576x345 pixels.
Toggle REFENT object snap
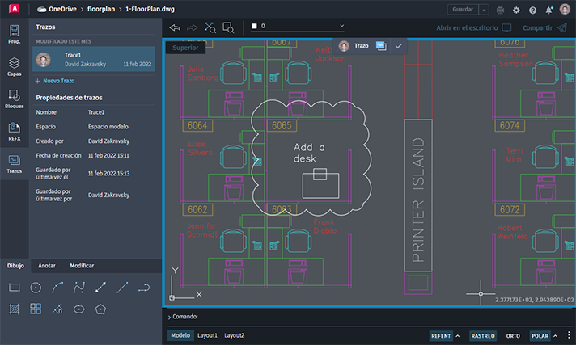[x=441, y=336]
